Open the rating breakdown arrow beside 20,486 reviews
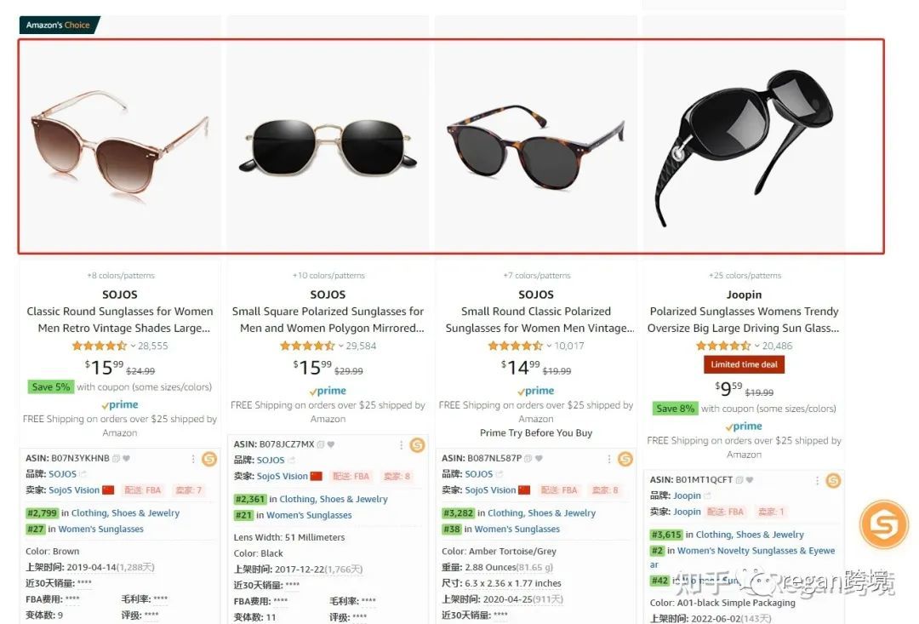Viewport: 919px width, 624px height. 756,346
